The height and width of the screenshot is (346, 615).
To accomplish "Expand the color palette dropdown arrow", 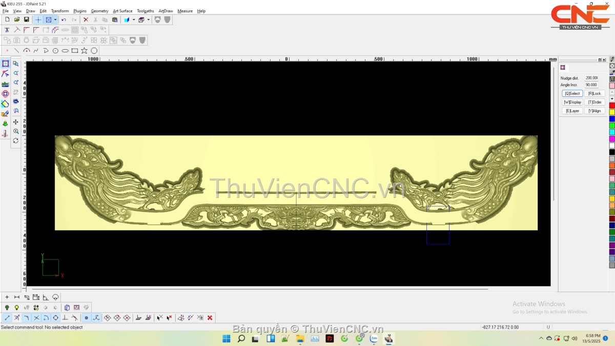I will coord(612,99).
